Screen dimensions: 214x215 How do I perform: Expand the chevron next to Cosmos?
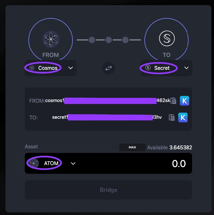pyautogui.click(x=71, y=68)
